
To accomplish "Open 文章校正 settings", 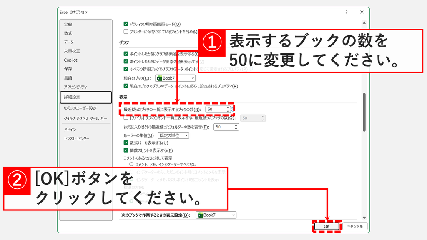I will (72, 51).
